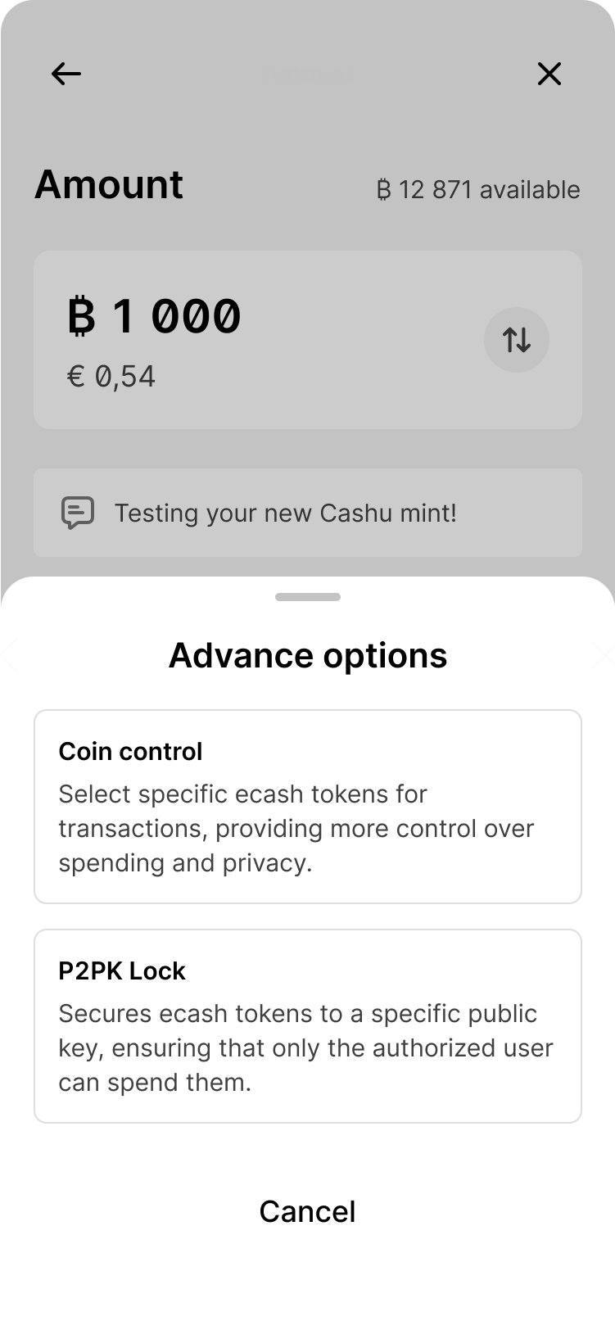Viewport: 615px width, 1330px height.
Task: Click the Advance options title
Action: pyautogui.click(x=308, y=655)
